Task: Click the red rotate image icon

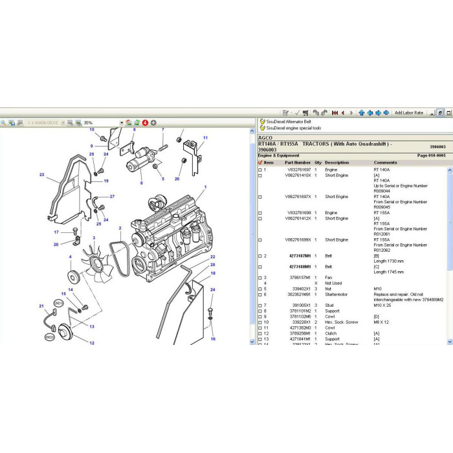Action: 129,123
